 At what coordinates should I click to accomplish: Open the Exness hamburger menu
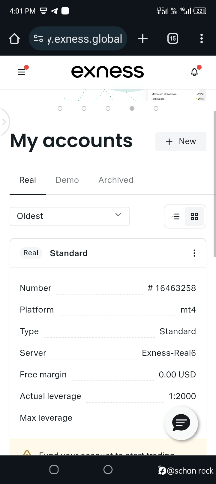[x=22, y=72]
